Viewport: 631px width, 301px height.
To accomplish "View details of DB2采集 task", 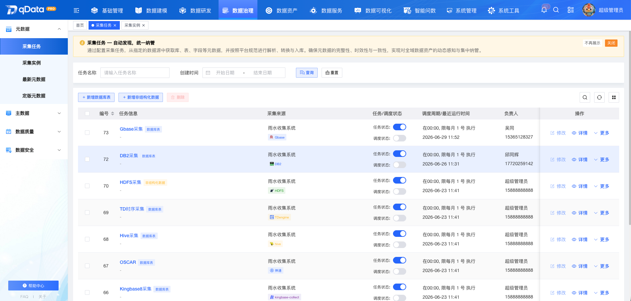I will click(580, 160).
